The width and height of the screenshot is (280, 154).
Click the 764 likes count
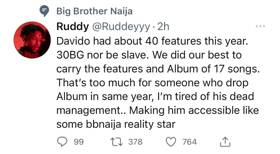pyautogui.click(x=190, y=142)
